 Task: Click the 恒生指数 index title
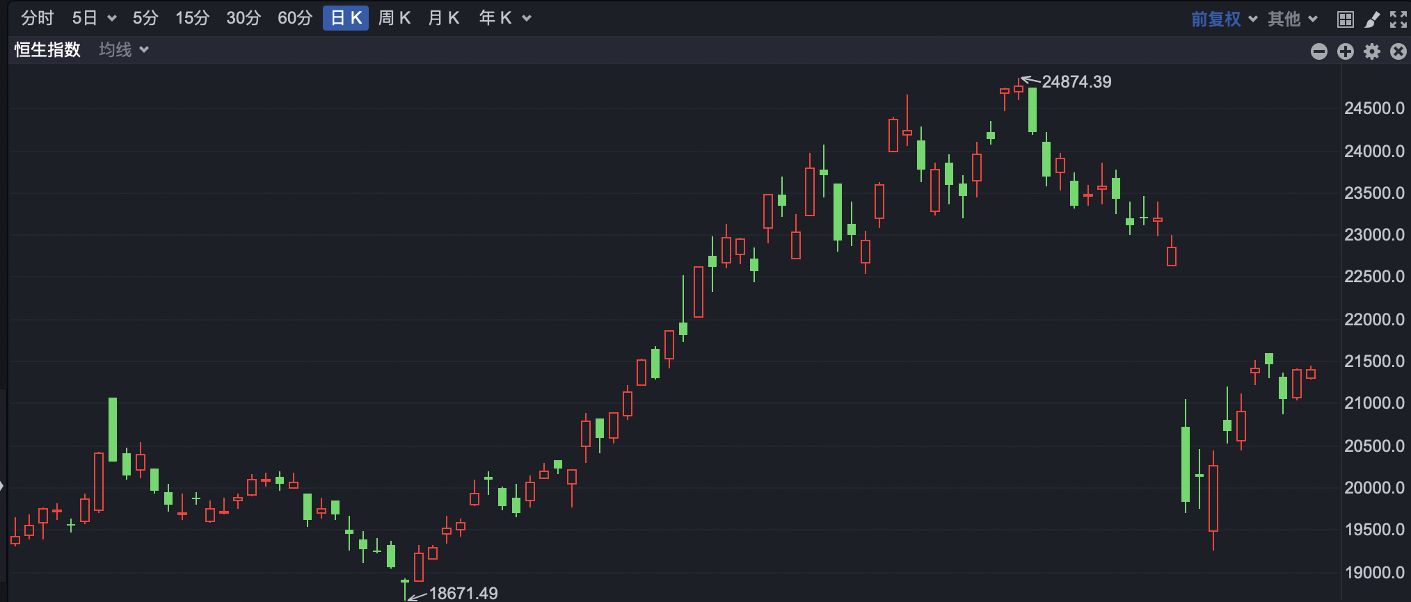tap(48, 50)
